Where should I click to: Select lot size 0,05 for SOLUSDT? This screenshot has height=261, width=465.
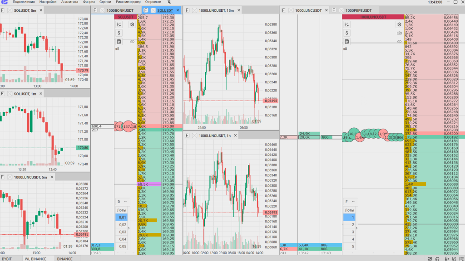point(122,246)
